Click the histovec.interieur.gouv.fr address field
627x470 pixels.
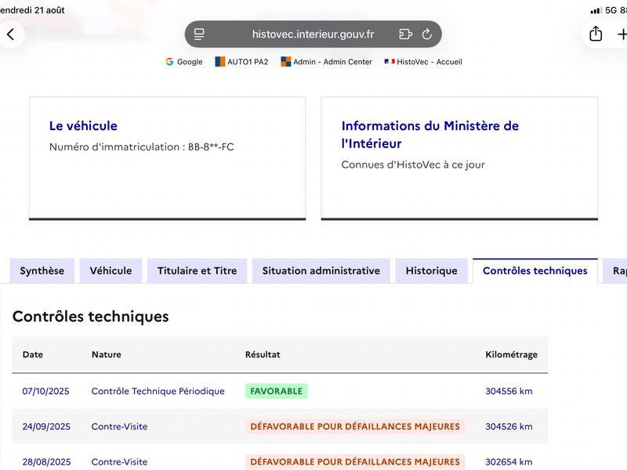click(x=313, y=34)
